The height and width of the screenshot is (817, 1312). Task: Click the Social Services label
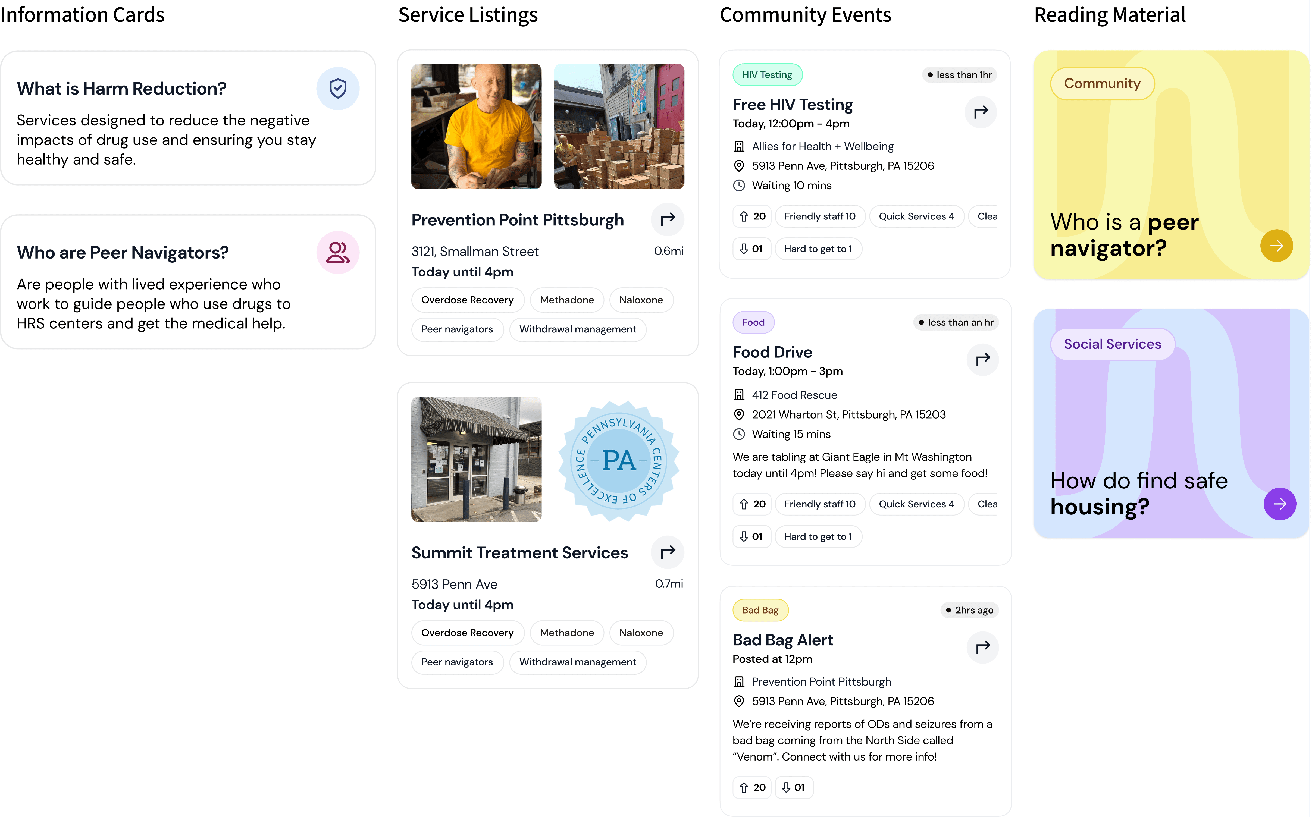(x=1112, y=344)
